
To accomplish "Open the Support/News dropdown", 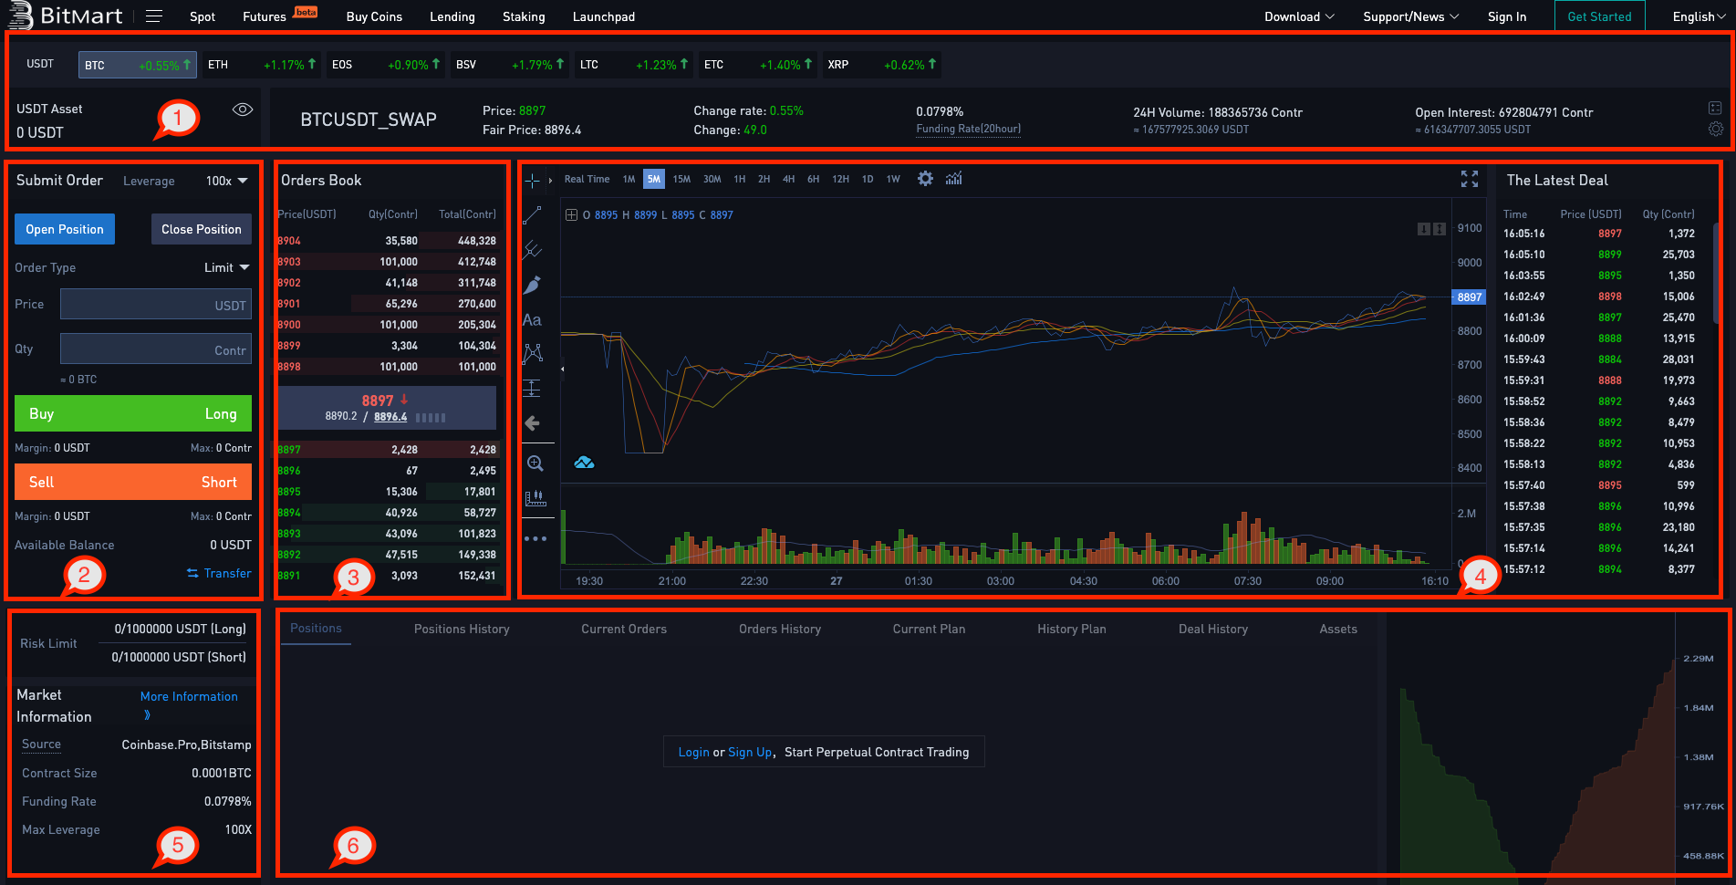I will [x=1410, y=16].
